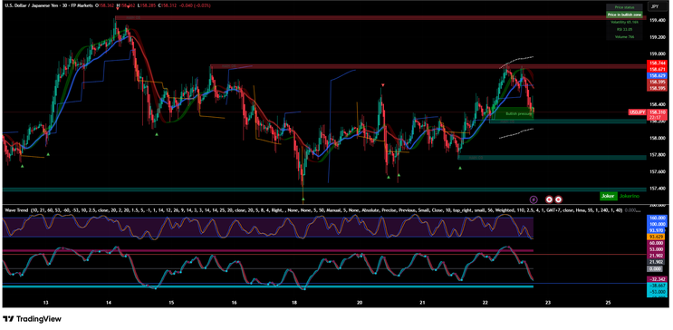Click the Bullish pressure zone label
The image size is (673, 330).
(x=518, y=114)
